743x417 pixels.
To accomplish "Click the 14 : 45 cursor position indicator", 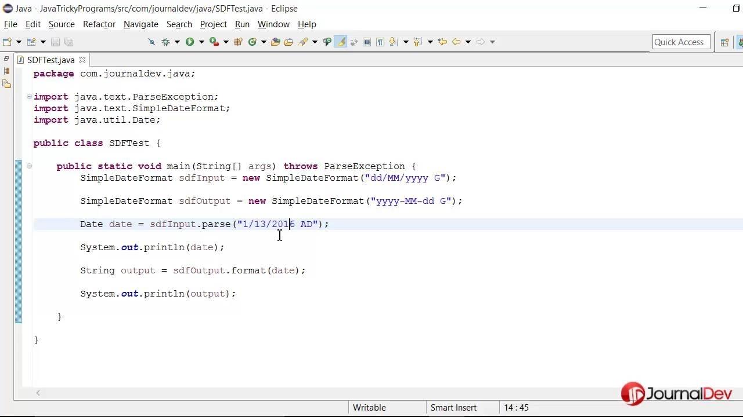I will 517,408.
